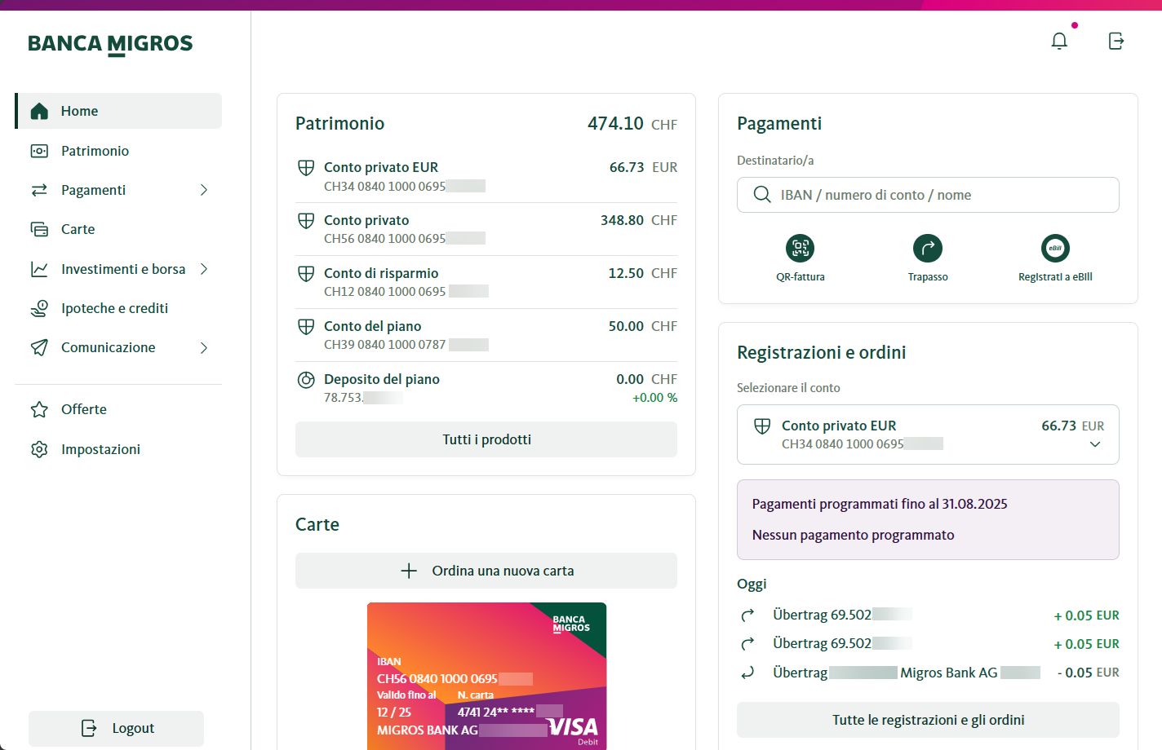
Task: Click the Carte section heading
Action: [x=317, y=524]
